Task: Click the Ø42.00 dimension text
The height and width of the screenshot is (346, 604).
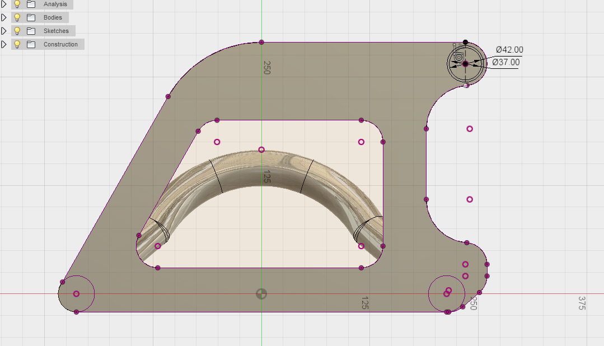Action: click(509, 50)
